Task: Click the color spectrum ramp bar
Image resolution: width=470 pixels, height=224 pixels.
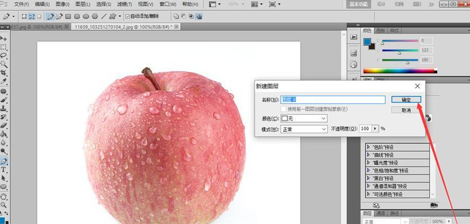Action: [x=400, y=71]
